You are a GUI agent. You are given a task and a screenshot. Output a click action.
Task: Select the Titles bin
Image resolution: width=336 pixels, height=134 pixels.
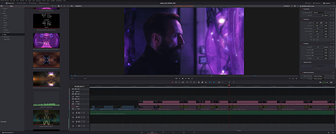pos(5,35)
